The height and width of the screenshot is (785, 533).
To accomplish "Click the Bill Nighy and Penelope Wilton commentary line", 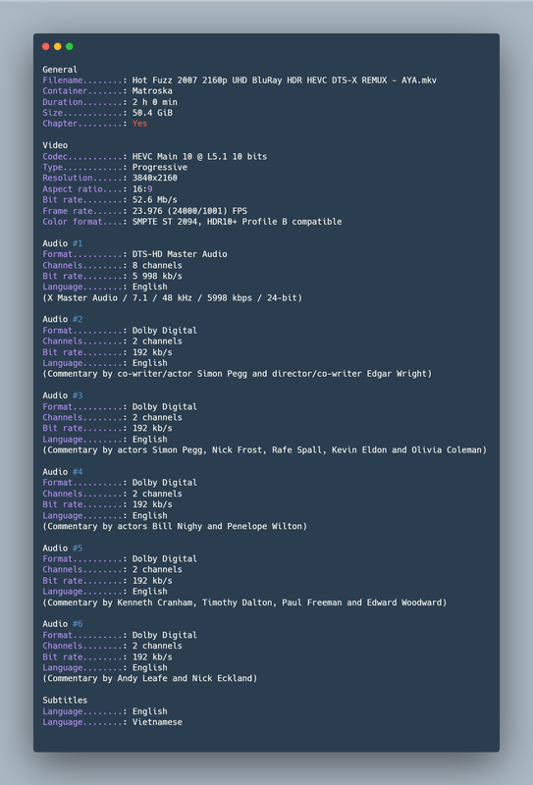I will tap(175, 526).
